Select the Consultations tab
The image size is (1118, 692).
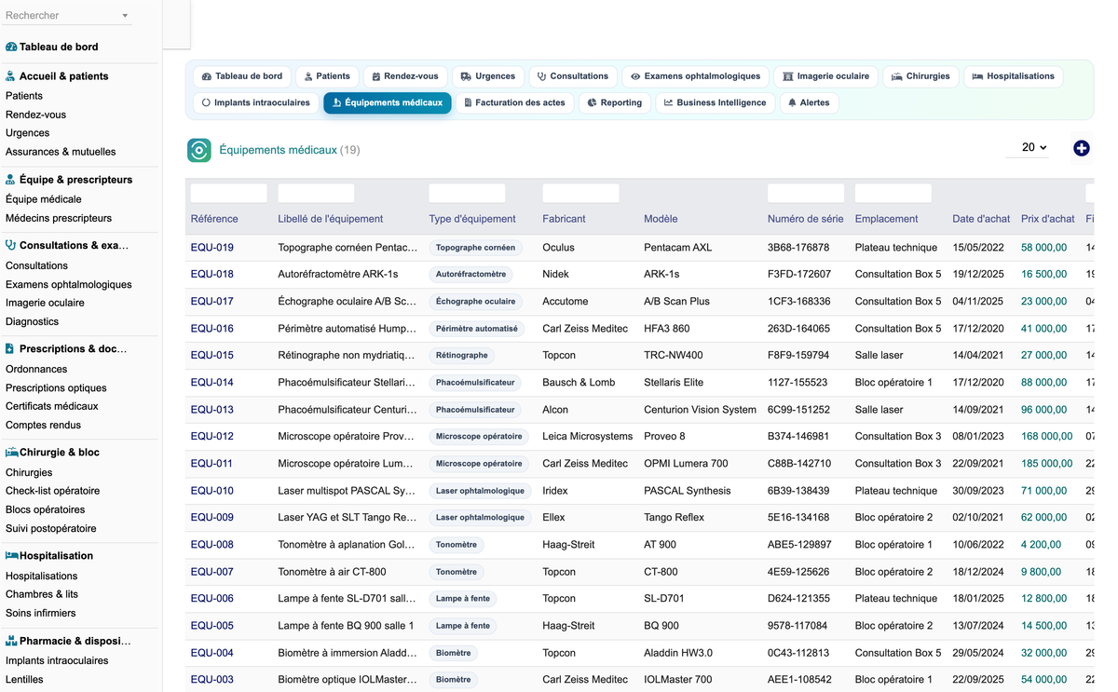tap(573, 76)
